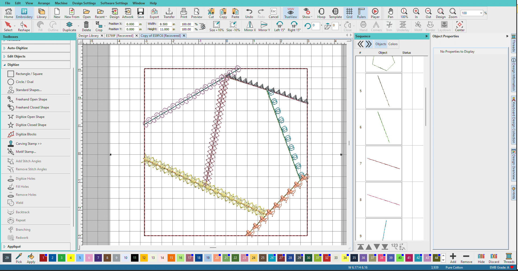The width and height of the screenshot is (518, 271).
Task: Open the zoom percentage dropdown
Action: point(481,13)
